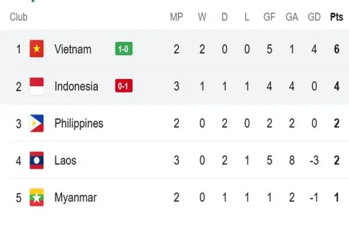The image size is (349, 232).
Task: Click the Myanmar flag icon
Action: 37,197
